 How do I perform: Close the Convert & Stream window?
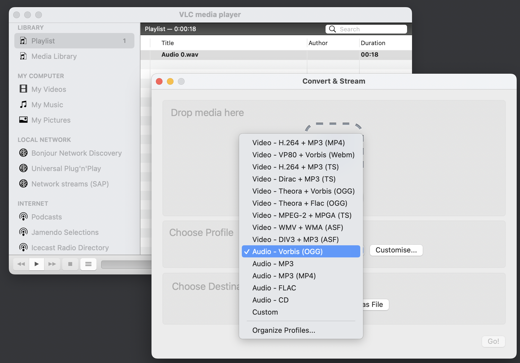tap(159, 81)
